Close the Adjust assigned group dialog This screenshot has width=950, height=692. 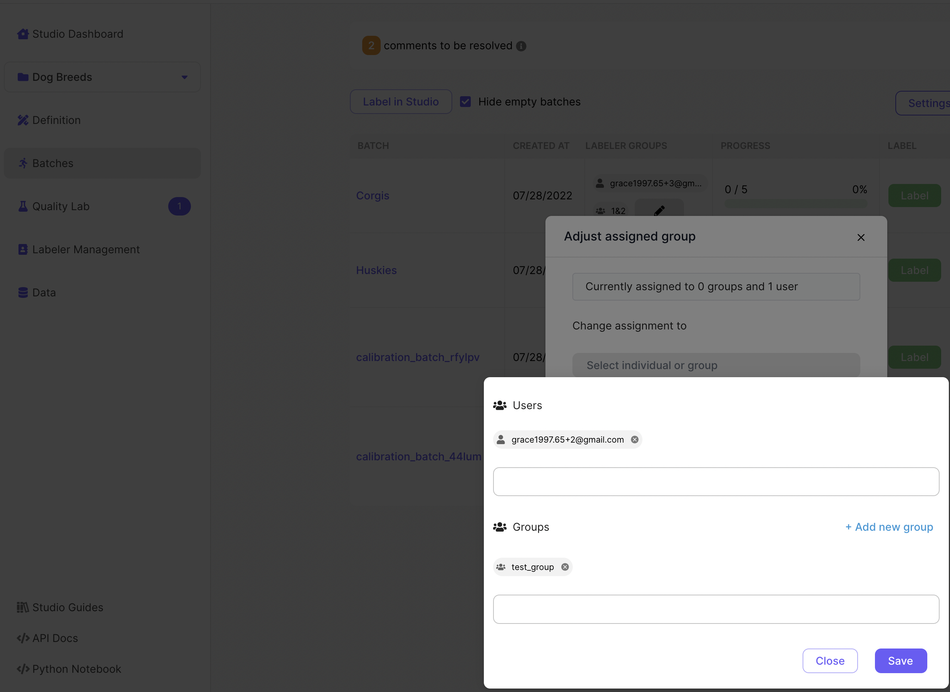click(861, 237)
